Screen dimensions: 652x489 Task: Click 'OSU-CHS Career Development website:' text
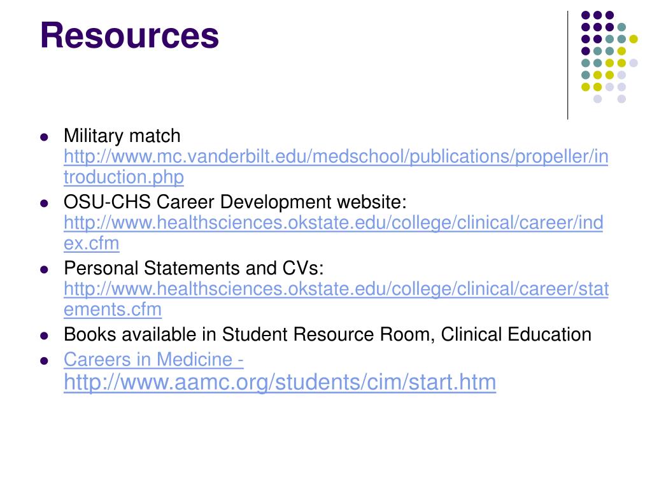point(235,202)
